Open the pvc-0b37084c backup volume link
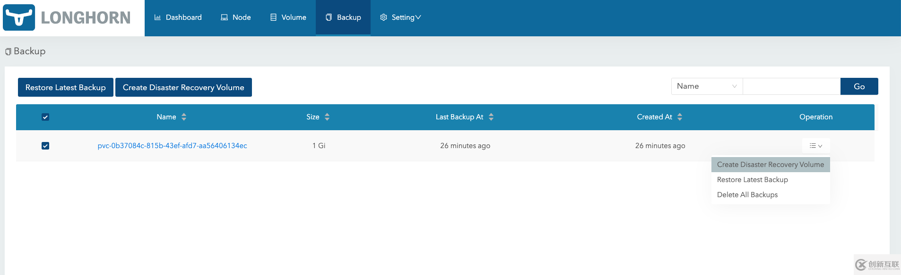 point(172,146)
